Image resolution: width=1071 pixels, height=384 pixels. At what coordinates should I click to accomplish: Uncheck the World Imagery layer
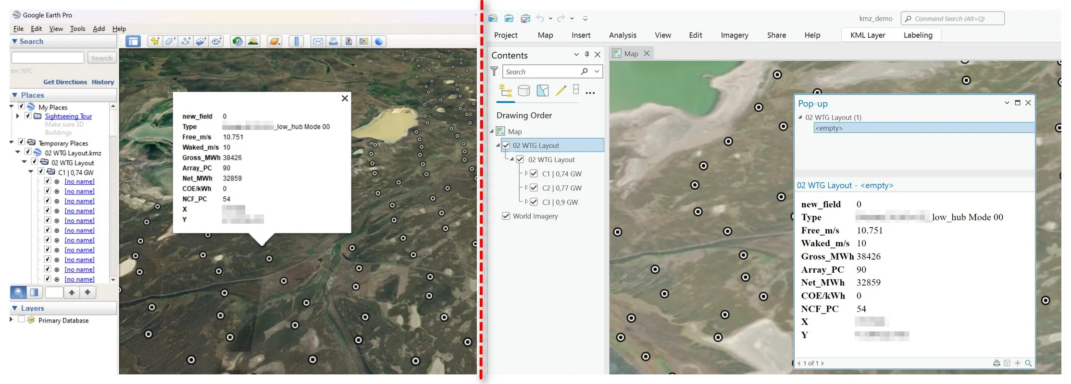click(506, 216)
